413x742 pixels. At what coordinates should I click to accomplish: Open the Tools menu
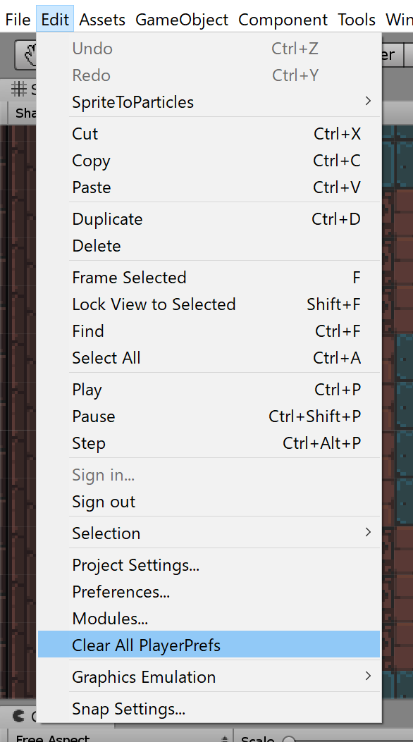point(357,19)
